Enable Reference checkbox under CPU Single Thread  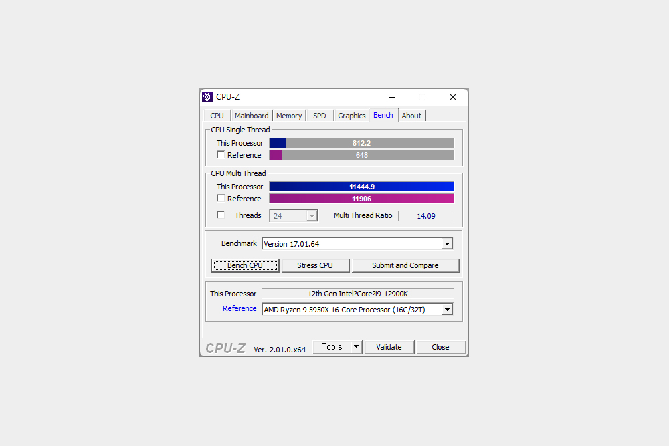[221, 154]
